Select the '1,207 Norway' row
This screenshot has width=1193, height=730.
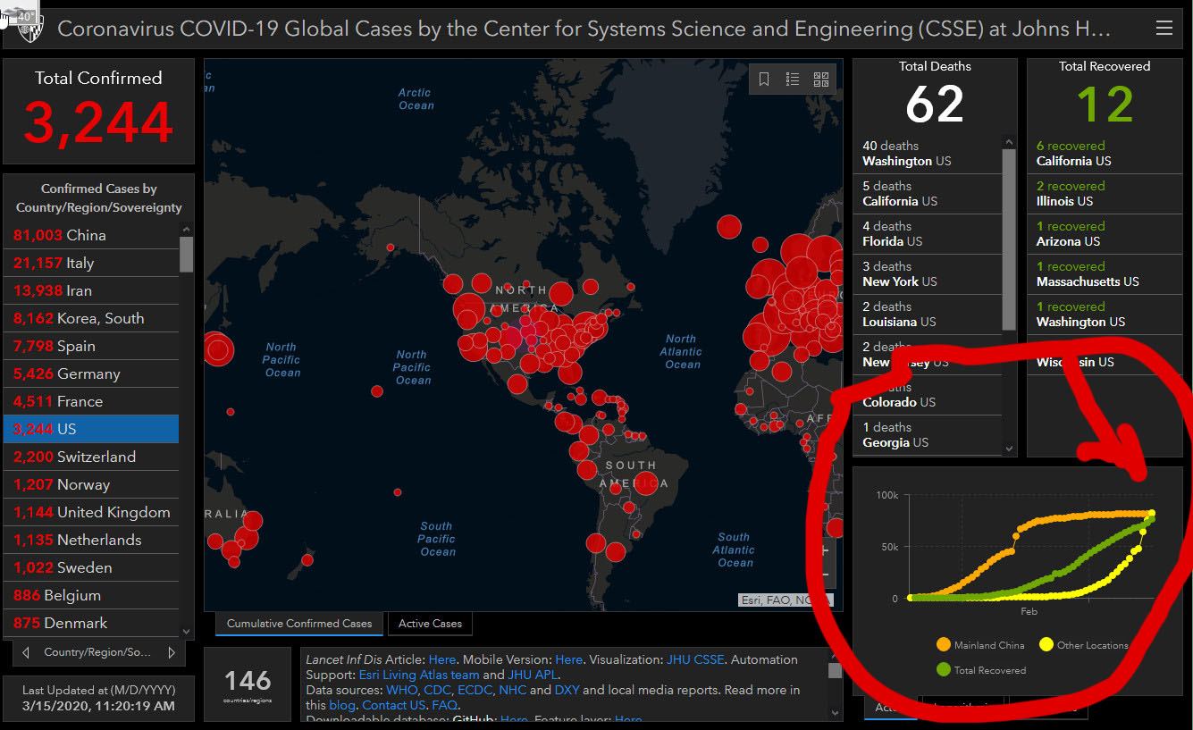91,484
